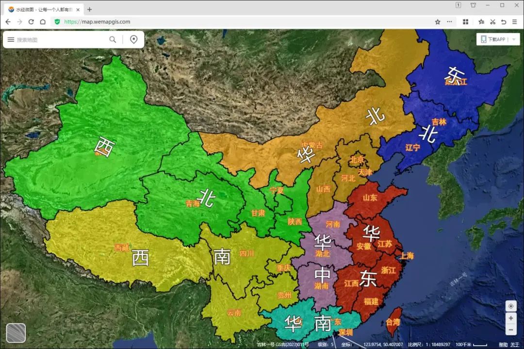This screenshot has width=524, height=349.
Task: Open the browser more options ellipsis
Action: coord(449,22)
